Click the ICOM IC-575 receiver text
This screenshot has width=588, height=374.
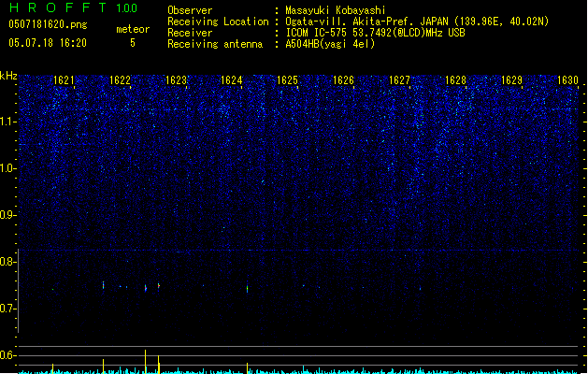point(375,33)
